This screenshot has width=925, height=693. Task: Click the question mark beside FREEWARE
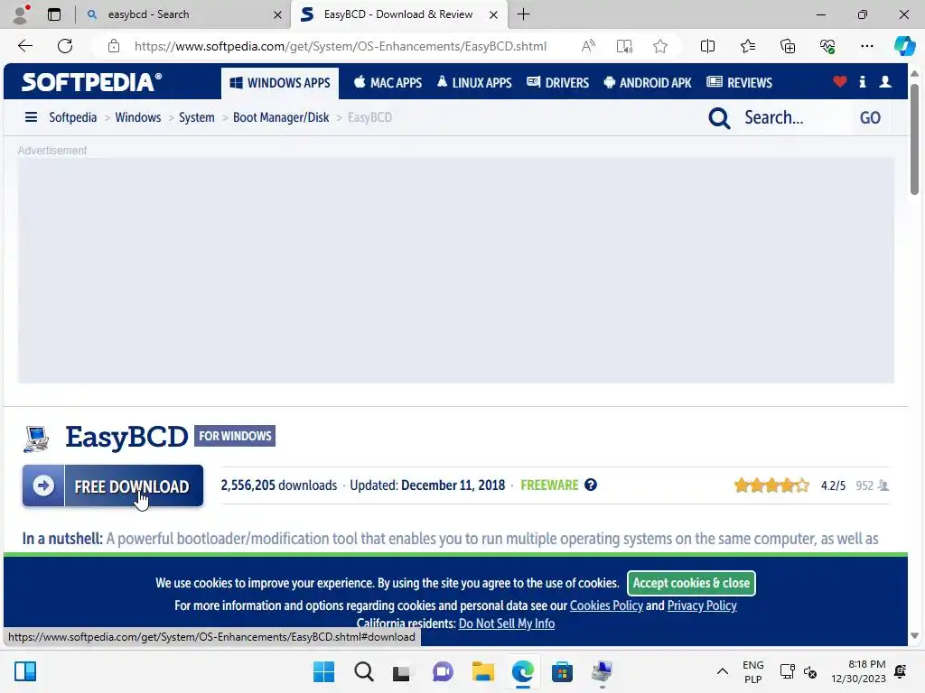click(x=591, y=485)
